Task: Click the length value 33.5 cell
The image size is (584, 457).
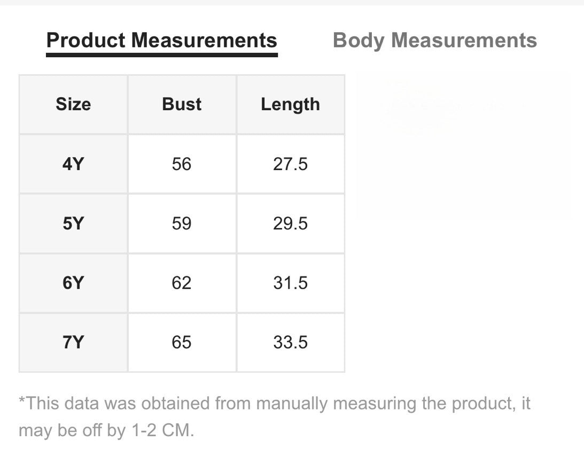Action: coord(290,342)
